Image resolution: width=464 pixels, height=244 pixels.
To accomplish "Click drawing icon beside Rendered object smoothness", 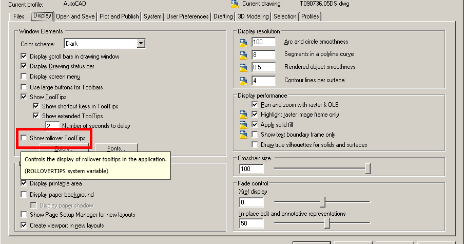I will point(243,67).
